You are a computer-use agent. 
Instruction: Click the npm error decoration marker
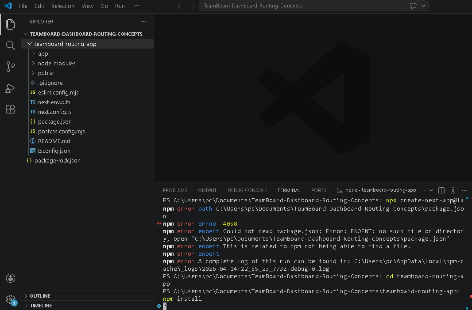click(159, 223)
